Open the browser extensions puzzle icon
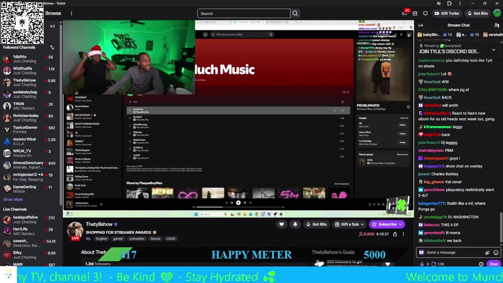The image size is (503, 283). [x=450, y=4]
